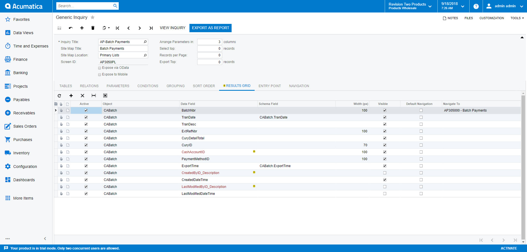Add a new inquiry record with plus icon
The width and height of the screenshot is (527, 252).
pos(82,28)
